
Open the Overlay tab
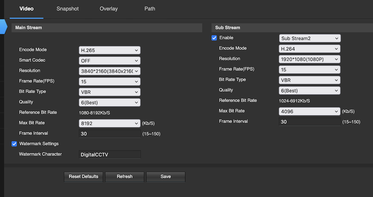[109, 9]
